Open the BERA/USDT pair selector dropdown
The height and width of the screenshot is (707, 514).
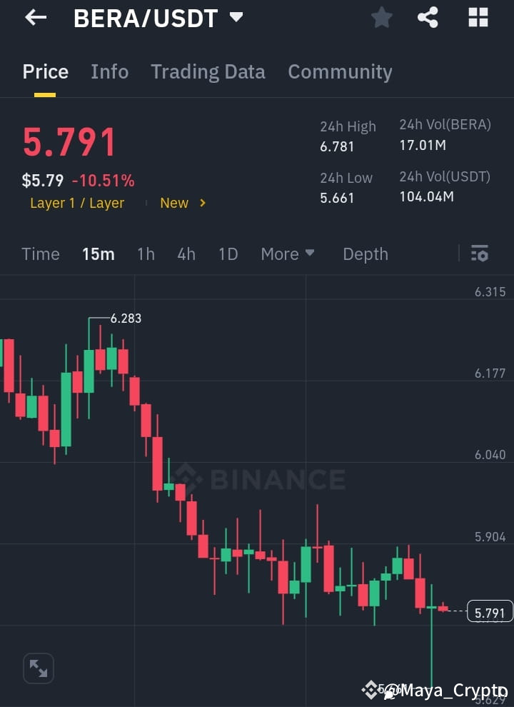point(236,17)
